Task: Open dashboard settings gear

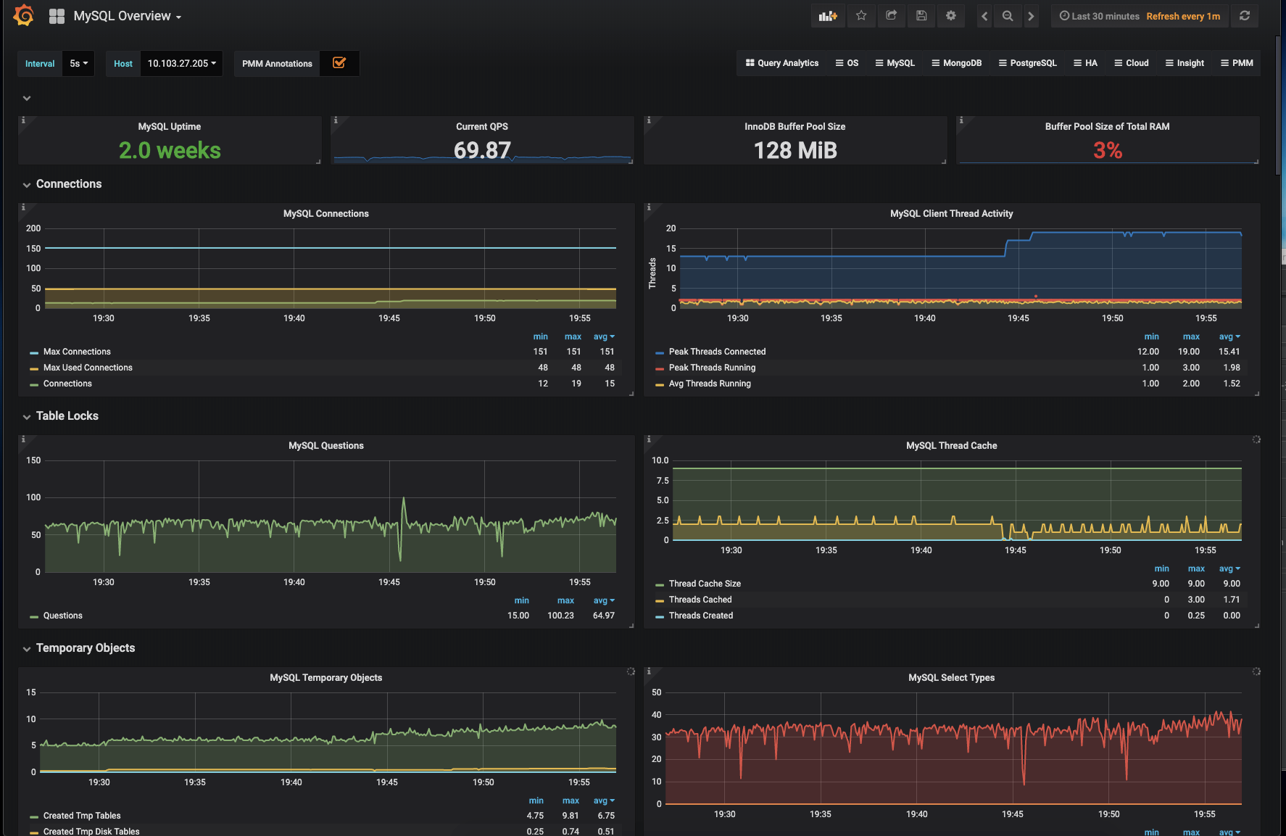Action: [x=950, y=15]
